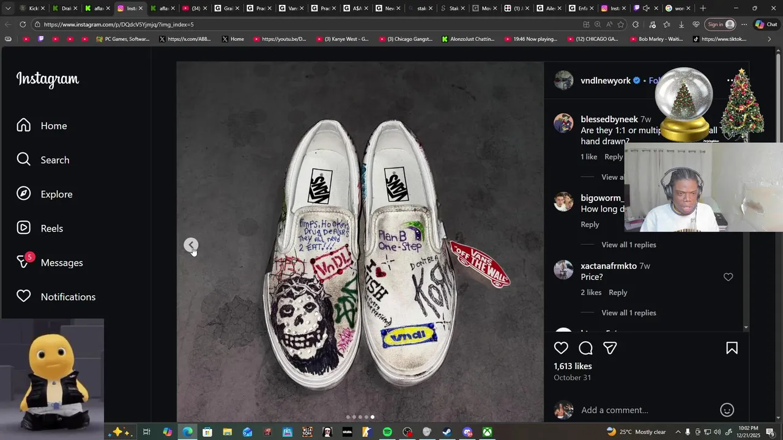Image resolution: width=783 pixels, height=440 pixels.
Task: Click the Sign in button
Action: coord(721,24)
